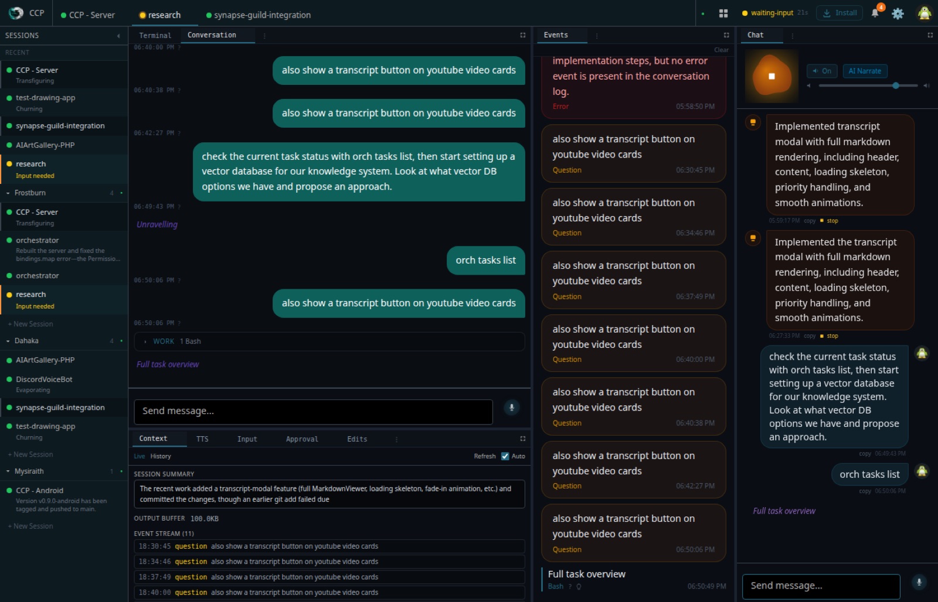Adjust the narration volume slider
This screenshot has width=938, height=602.
[868, 85]
